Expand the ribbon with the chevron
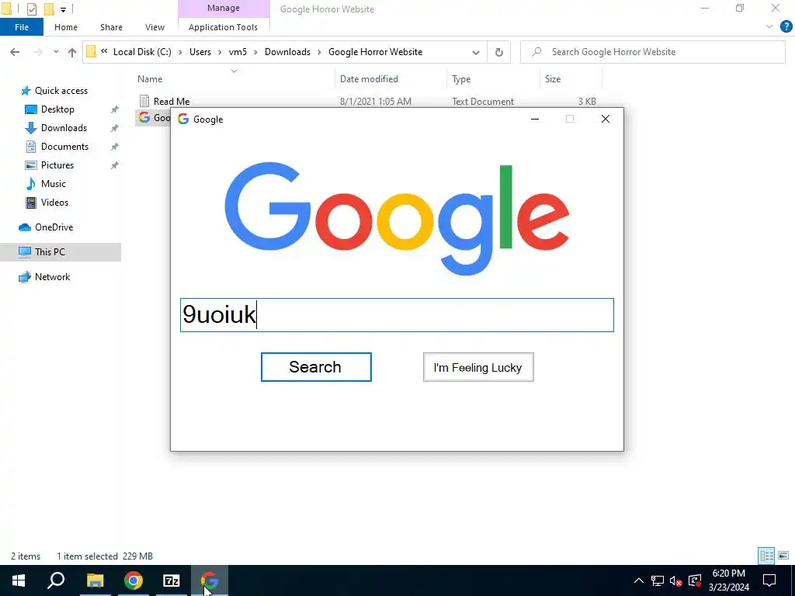Image resolution: width=795 pixels, height=596 pixels. pos(769,27)
